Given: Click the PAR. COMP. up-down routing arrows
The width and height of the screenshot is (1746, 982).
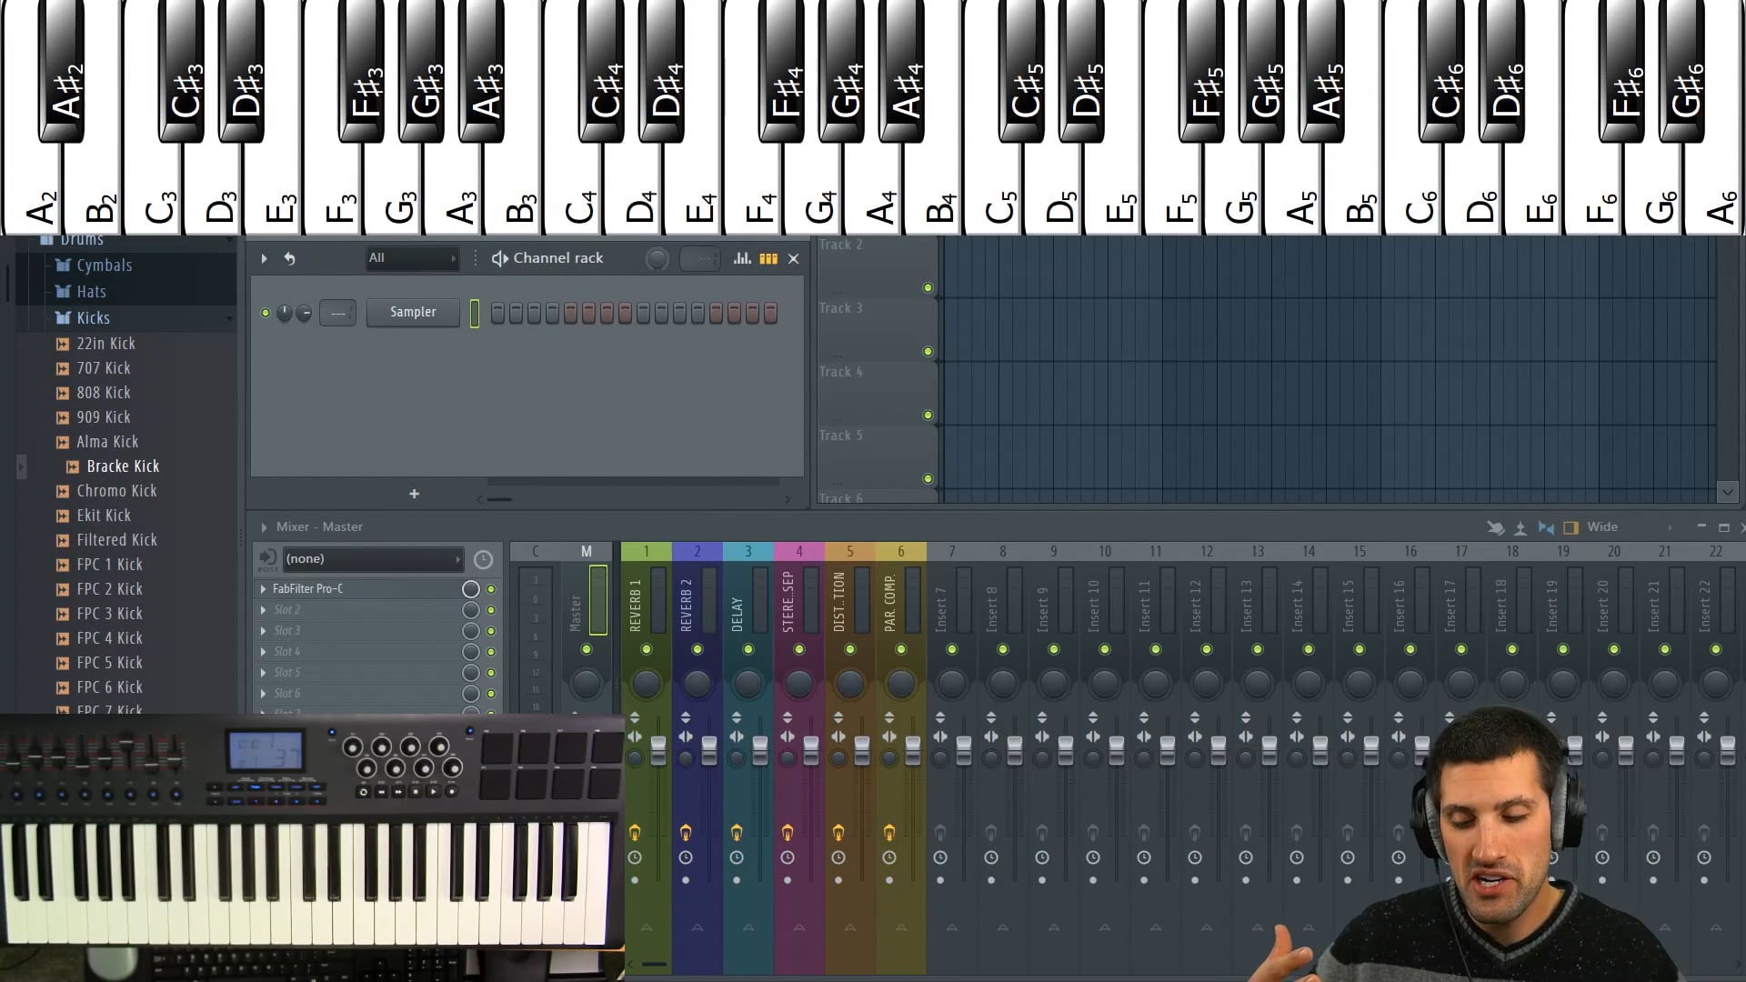Looking at the screenshot, I should [x=889, y=718].
